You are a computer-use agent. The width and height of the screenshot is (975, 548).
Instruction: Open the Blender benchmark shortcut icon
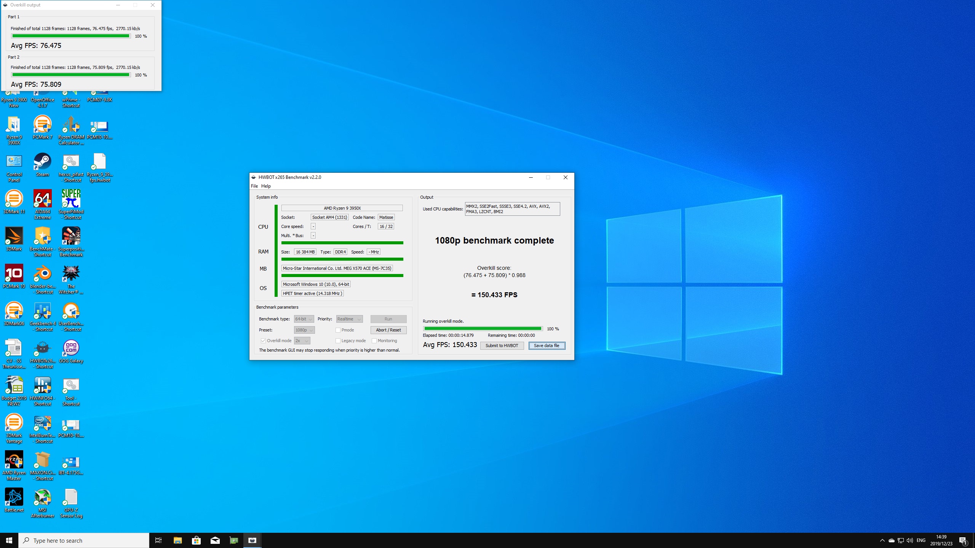(x=42, y=280)
